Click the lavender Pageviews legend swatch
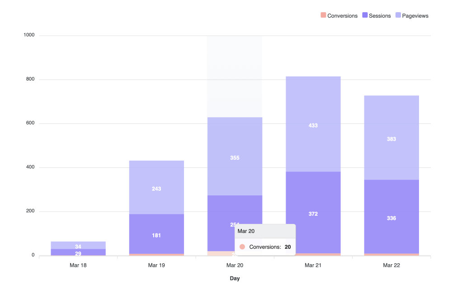Viewport: 452px width, 294px height. click(x=398, y=15)
